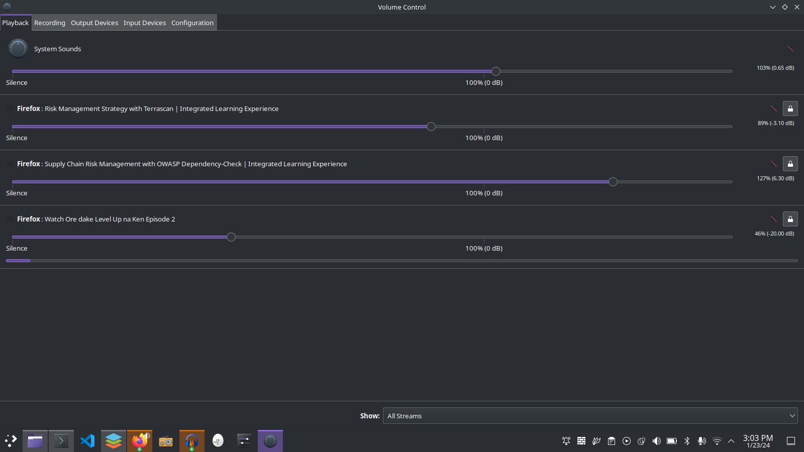Click the Bluetooth system tray icon
Image resolution: width=804 pixels, height=452 pixels.
tap(686, 441)
